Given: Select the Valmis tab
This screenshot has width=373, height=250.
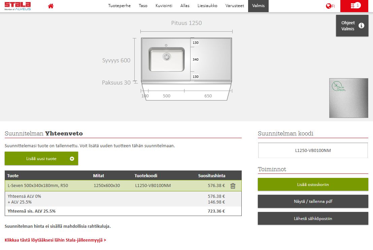Looking at the screenshot, I should tap(258, 6).
